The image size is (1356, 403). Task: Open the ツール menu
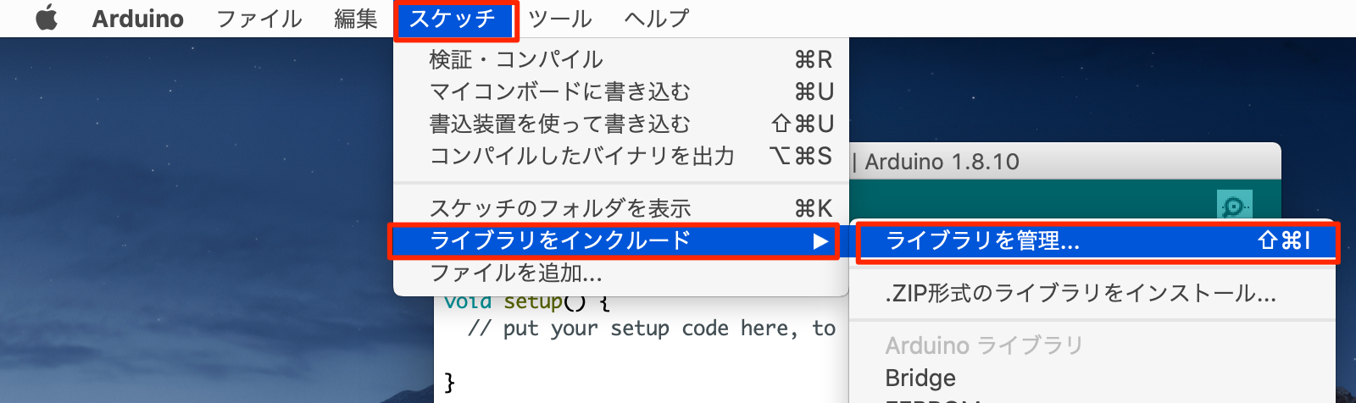tap(560, 19)
